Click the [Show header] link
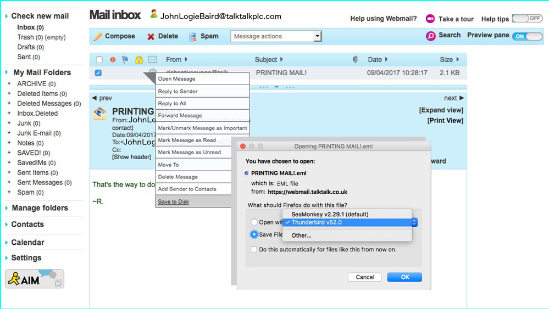 tap(132, 157)
